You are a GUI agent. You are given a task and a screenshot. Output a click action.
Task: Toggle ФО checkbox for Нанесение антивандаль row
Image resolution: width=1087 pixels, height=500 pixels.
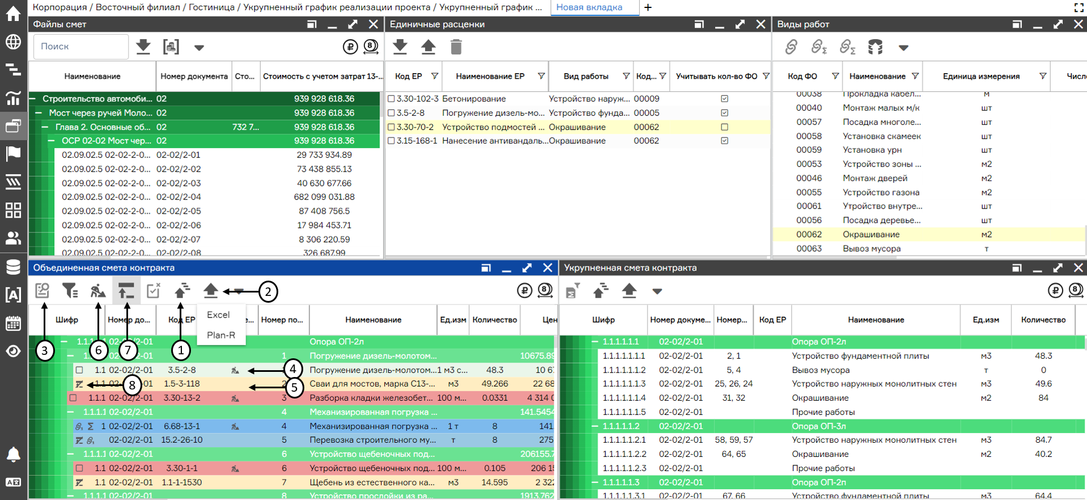click(x=724, y=141)
